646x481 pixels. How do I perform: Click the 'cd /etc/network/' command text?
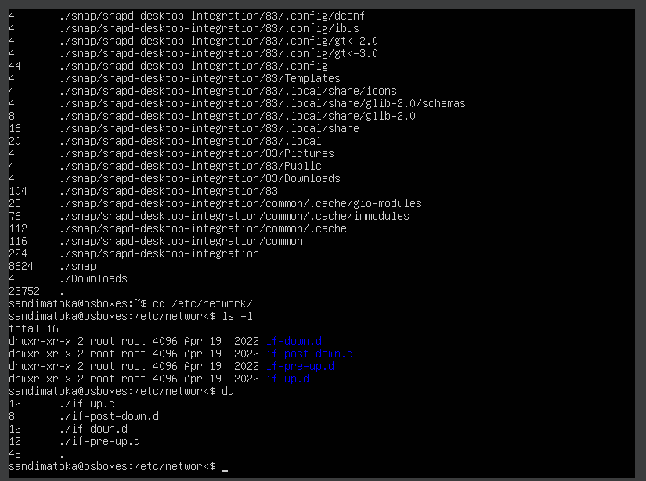[x=203, y=303]
